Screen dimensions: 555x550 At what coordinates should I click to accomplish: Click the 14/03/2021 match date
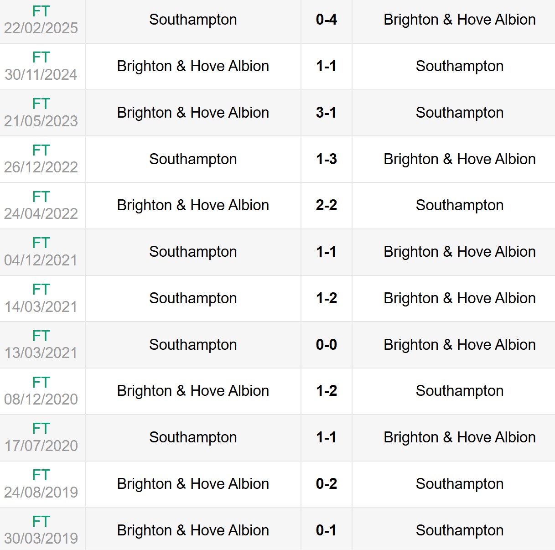(41, 307)
